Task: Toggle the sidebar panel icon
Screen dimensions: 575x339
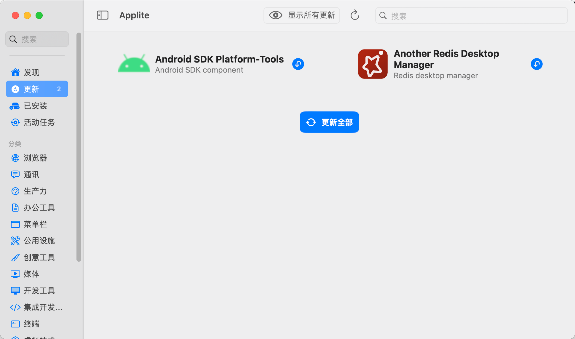Action: [x=103, y=15]
